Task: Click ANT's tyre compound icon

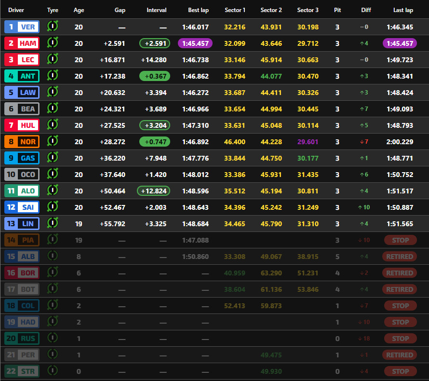Action: point(53,76)
